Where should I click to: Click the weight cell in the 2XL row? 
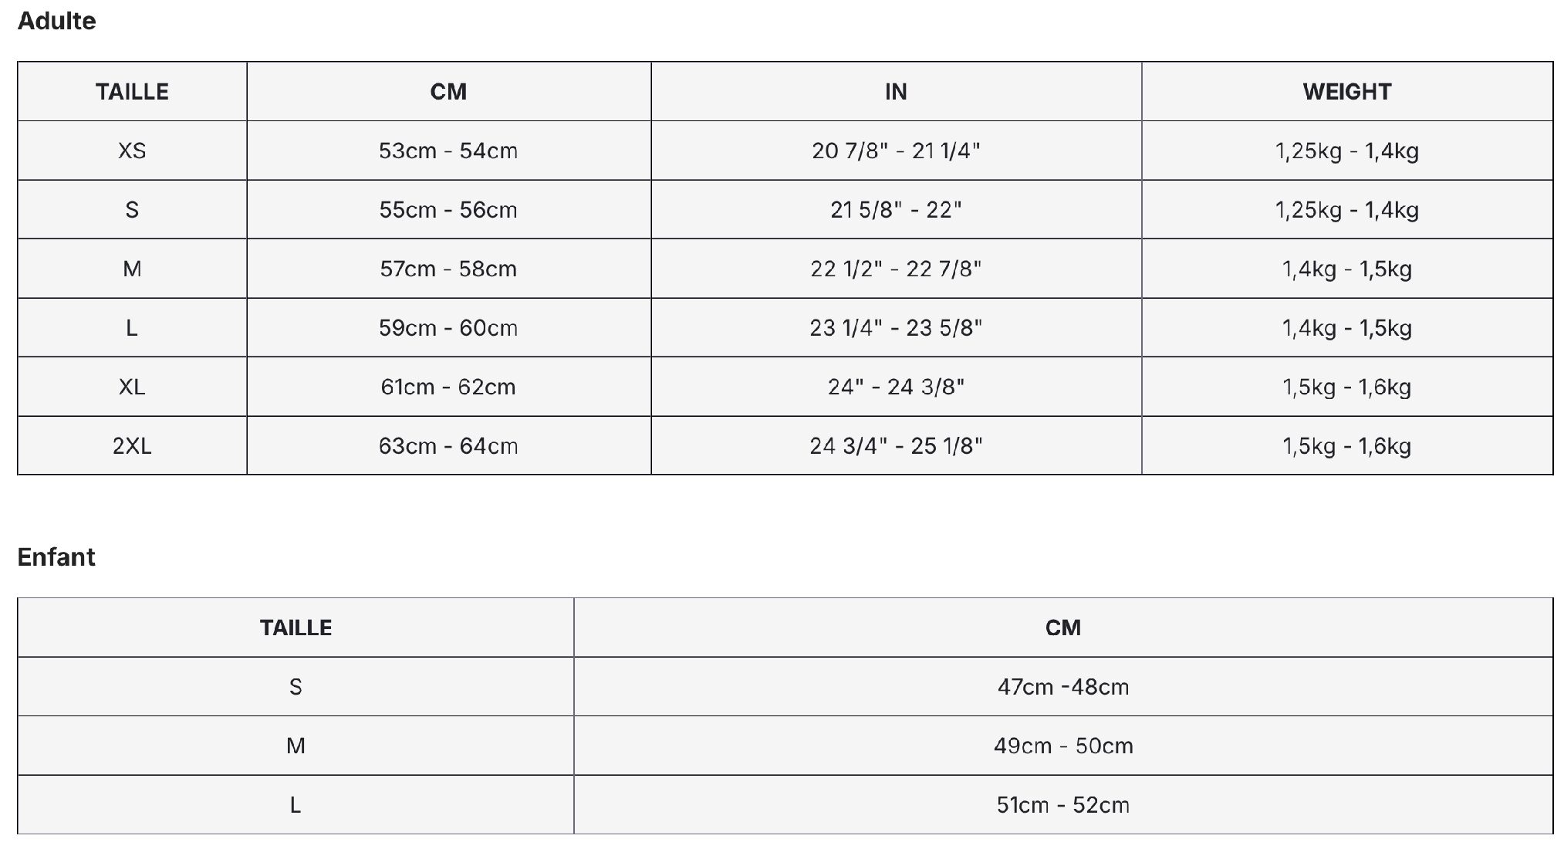pyautogui.click(x=1346, y=446)
